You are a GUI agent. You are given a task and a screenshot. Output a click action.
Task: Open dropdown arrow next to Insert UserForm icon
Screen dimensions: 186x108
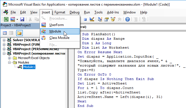coord(17,19)
